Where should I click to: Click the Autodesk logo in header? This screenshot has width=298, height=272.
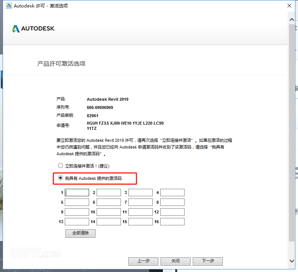point(34,29)
